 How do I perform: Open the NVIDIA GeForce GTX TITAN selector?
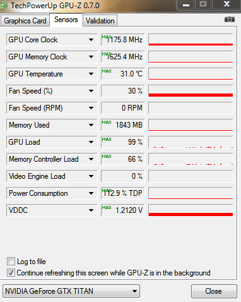click(71, 291)
